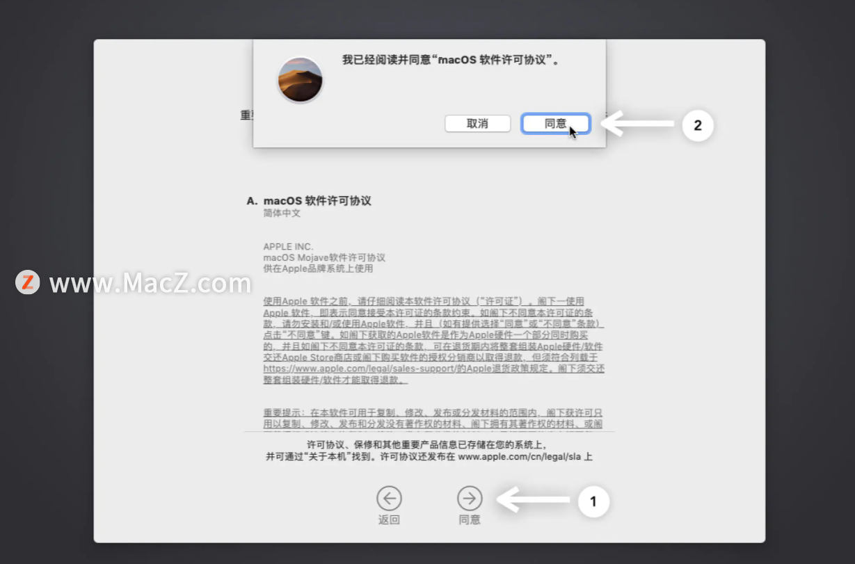This screenshot has width=855, height=564.
Task: Click the "APPLE INC." text line
Action: pyautogui.click(x=288, y=247)
